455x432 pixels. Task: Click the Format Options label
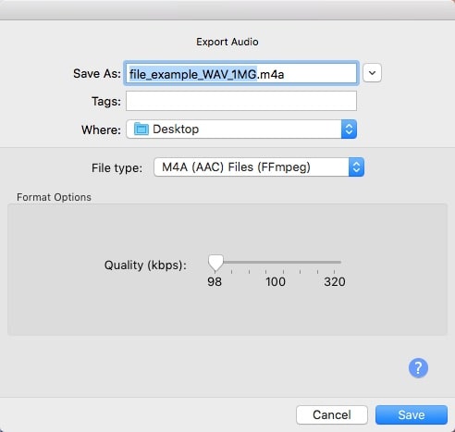coord(54,197)
